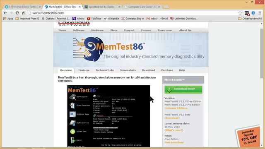The width and height of the screenshot is (265, 149).
Task: Click PassMark Software logo
Action: coord(74,24)
